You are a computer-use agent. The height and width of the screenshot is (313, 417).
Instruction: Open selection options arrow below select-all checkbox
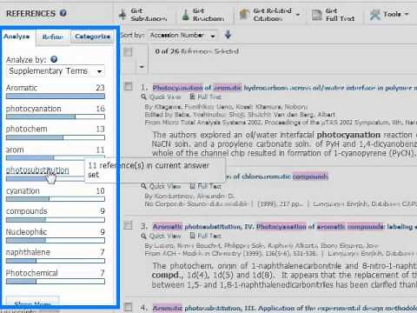click(x=142, y=67)
